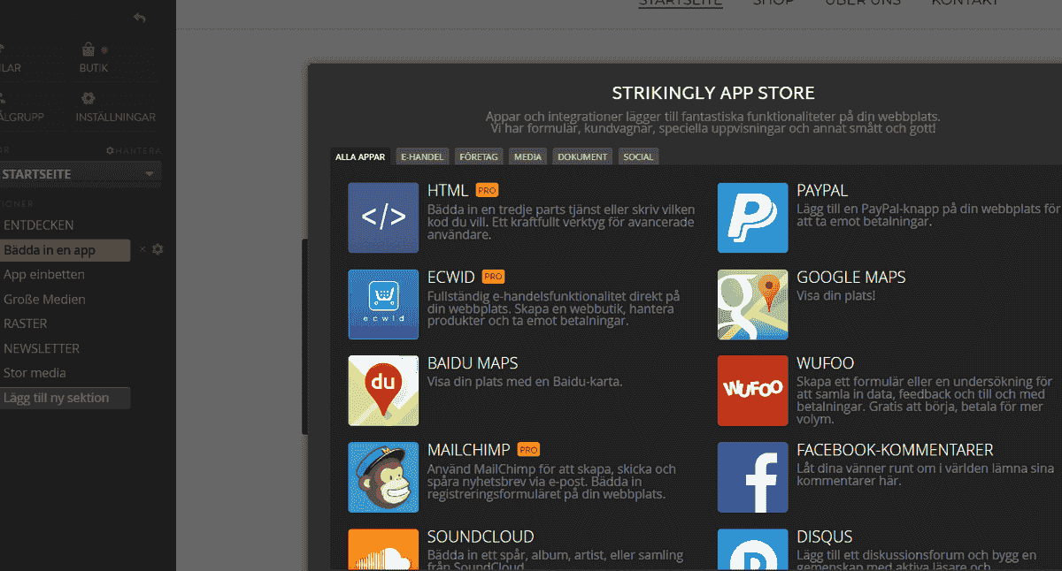
Task: Click PRO badge next to HTML
Action: [487, 190]
